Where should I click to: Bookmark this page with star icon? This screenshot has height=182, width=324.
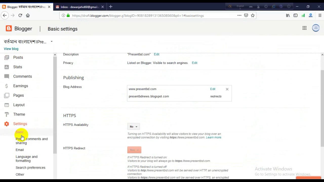coord(253,15)
